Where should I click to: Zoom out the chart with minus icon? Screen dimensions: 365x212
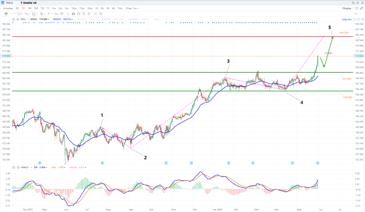(358, 19)
